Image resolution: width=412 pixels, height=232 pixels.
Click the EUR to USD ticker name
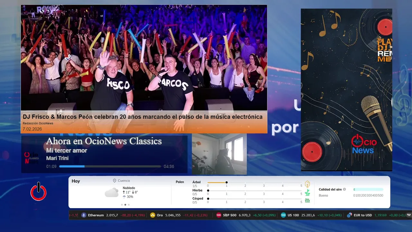[x=363, y=215]
